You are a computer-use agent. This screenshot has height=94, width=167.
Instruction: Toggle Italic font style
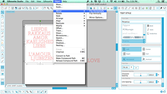click(x=150, y=30)
